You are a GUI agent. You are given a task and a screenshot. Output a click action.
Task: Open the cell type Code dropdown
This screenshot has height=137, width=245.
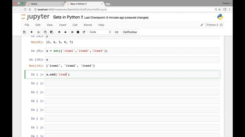click(x=100, y=32)
